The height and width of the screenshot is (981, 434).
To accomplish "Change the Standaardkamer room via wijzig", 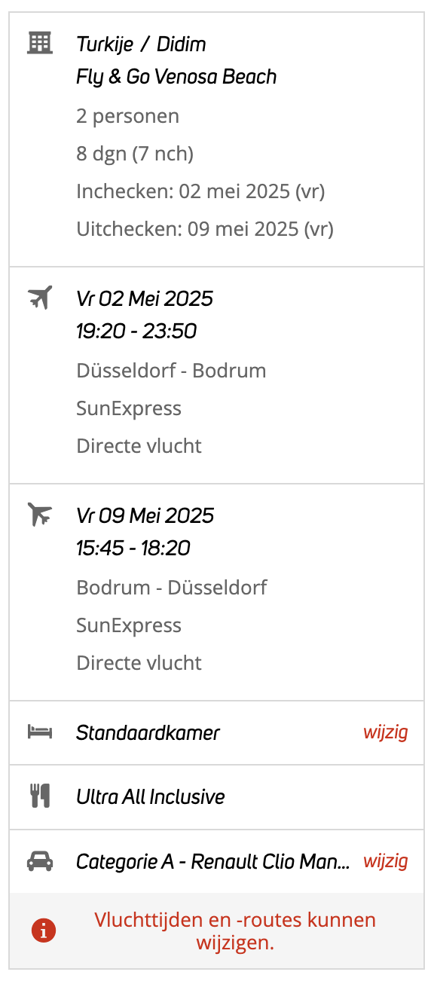I will pyautogui.click(x=386, y=732).
